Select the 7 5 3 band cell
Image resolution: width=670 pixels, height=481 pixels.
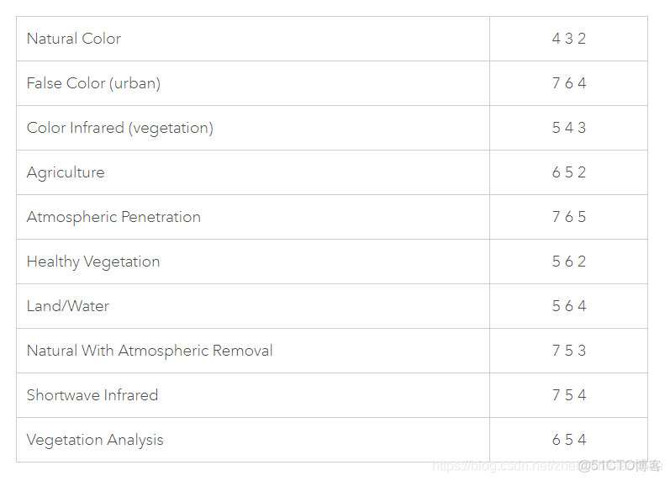click(x=569, y=351)
